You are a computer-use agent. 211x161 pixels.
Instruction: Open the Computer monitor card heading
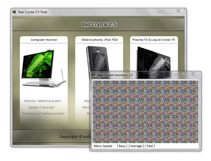coord(44,40)
